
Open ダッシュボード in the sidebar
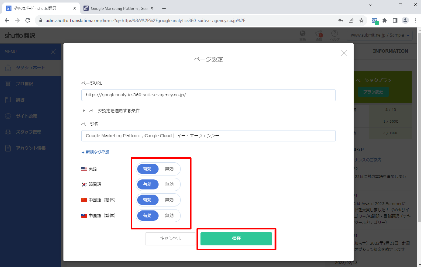[31, 68]
